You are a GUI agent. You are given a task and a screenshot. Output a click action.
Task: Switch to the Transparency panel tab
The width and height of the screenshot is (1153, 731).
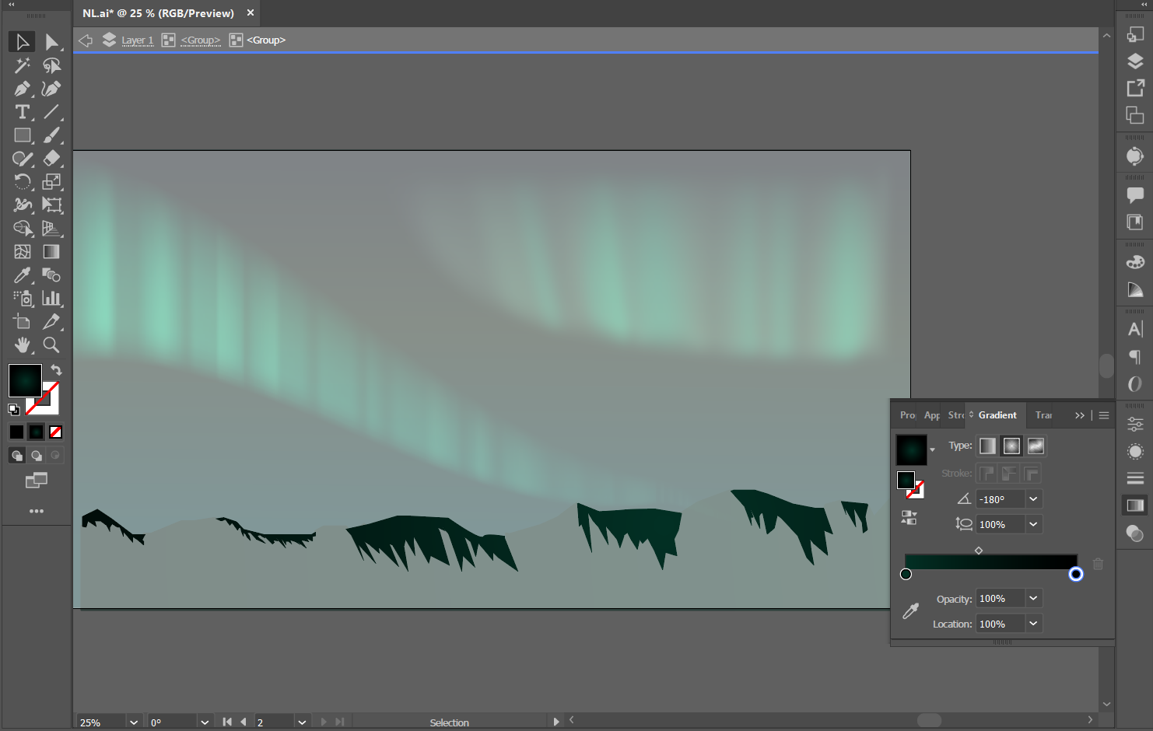(x=1043, y=415)
